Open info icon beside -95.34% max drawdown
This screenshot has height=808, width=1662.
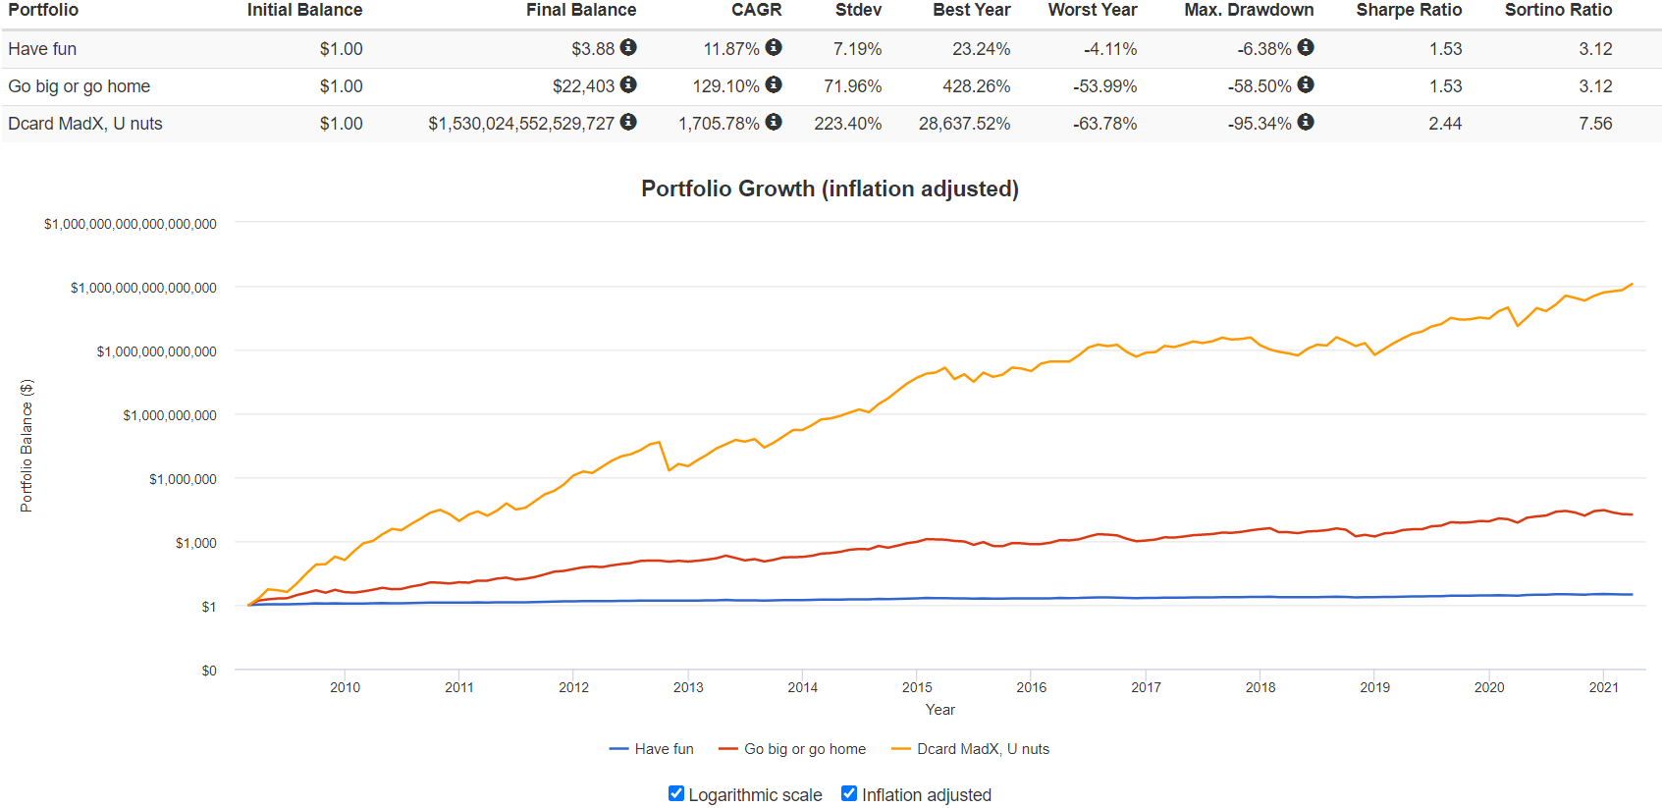coord(1306,122)
